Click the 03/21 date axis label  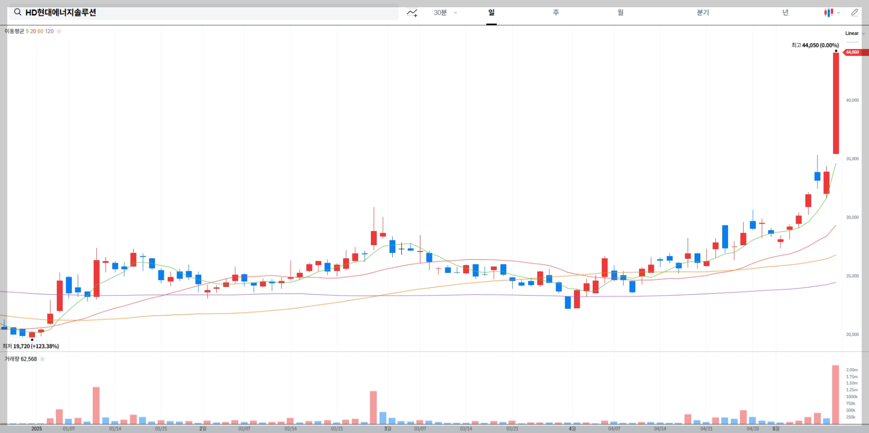512,429
